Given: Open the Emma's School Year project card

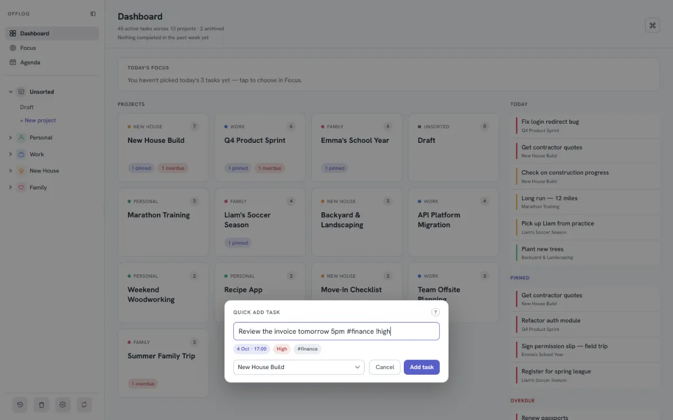Looking at the screenshot, I should click(x=357, y=148).
